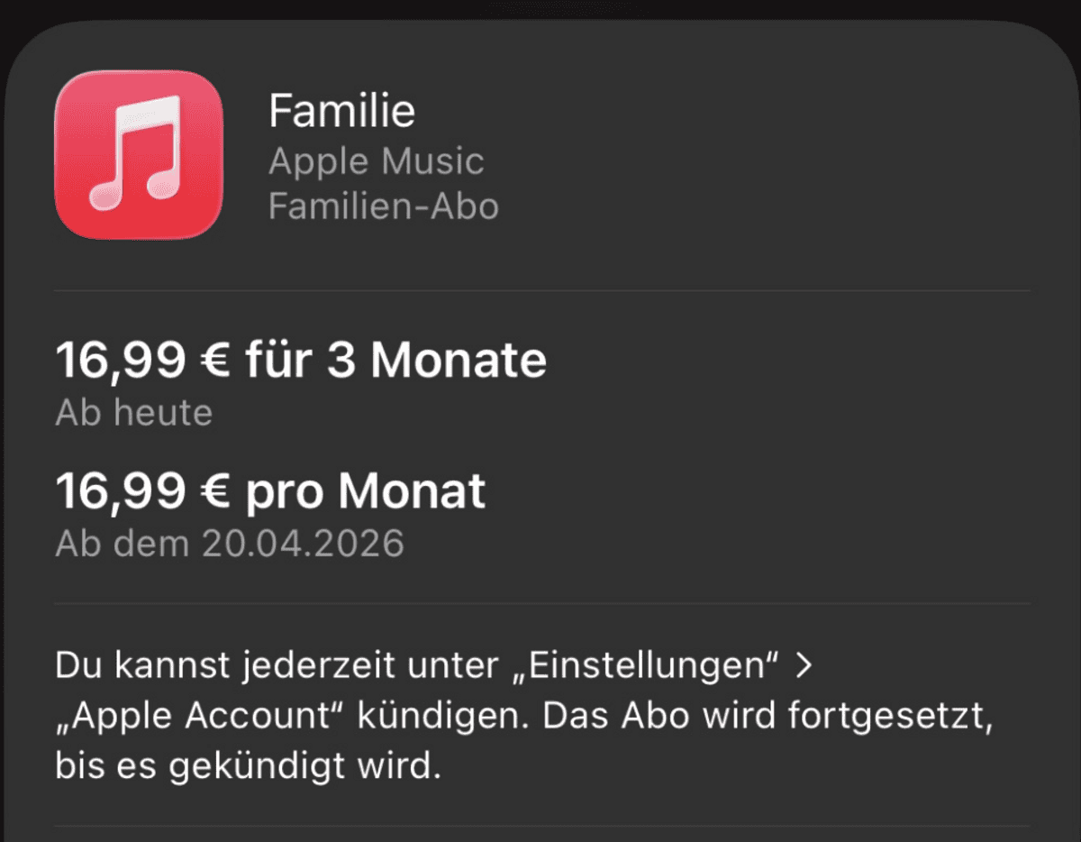Tap the "Ab dem 20.04.2026" date line

click(x=229, y=544)
